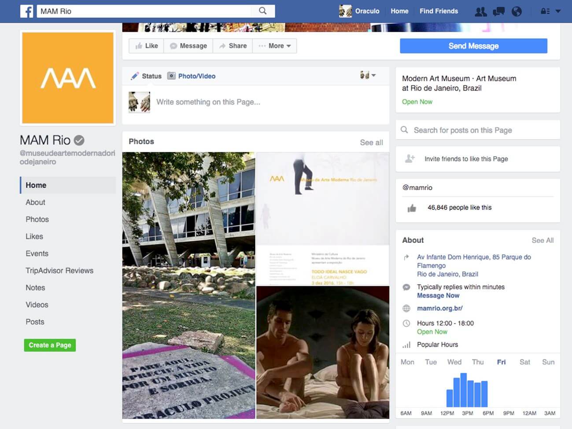Click the 46,846 people like this text

459,208
